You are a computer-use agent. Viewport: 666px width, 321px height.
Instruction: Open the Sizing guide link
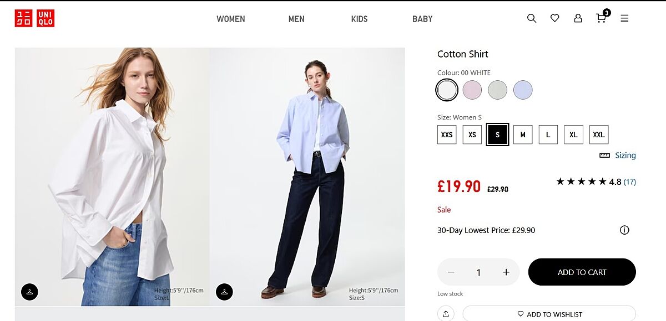(624, 156)
